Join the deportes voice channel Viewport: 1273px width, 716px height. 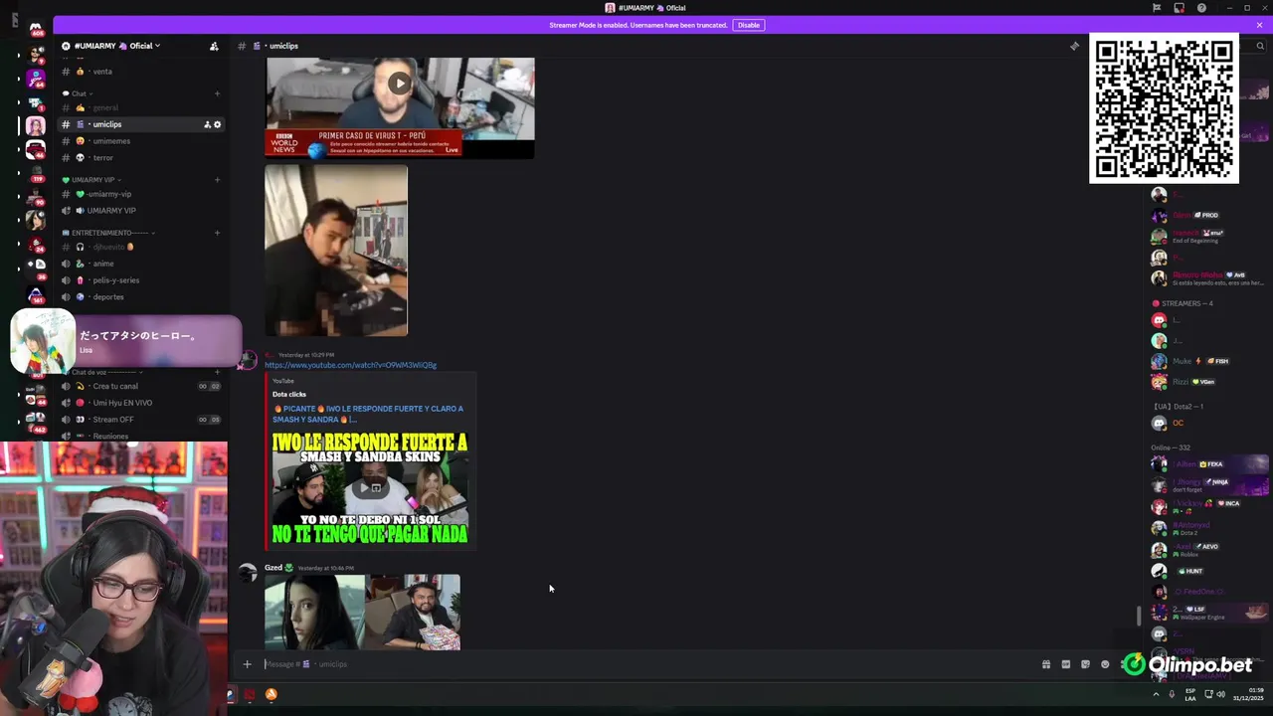[139, 296]
